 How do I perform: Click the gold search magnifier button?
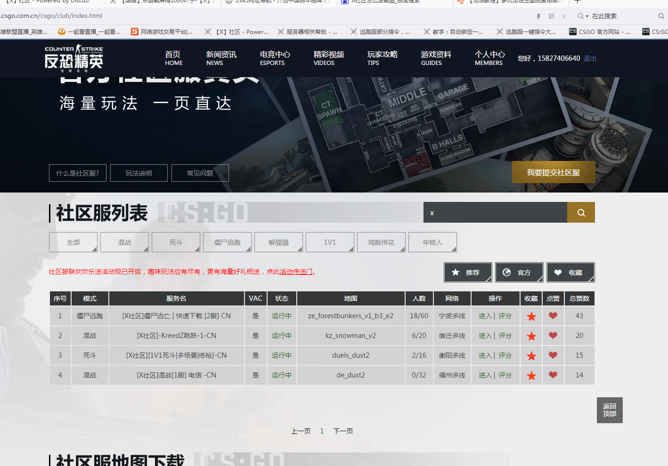tap(581, 213)
